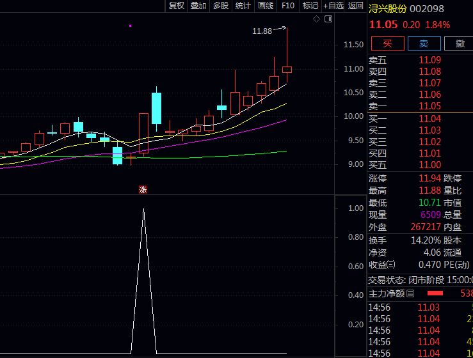Click the 11.88 high price label
Viewport: 473px width, 358px height.
click(262, 31)
